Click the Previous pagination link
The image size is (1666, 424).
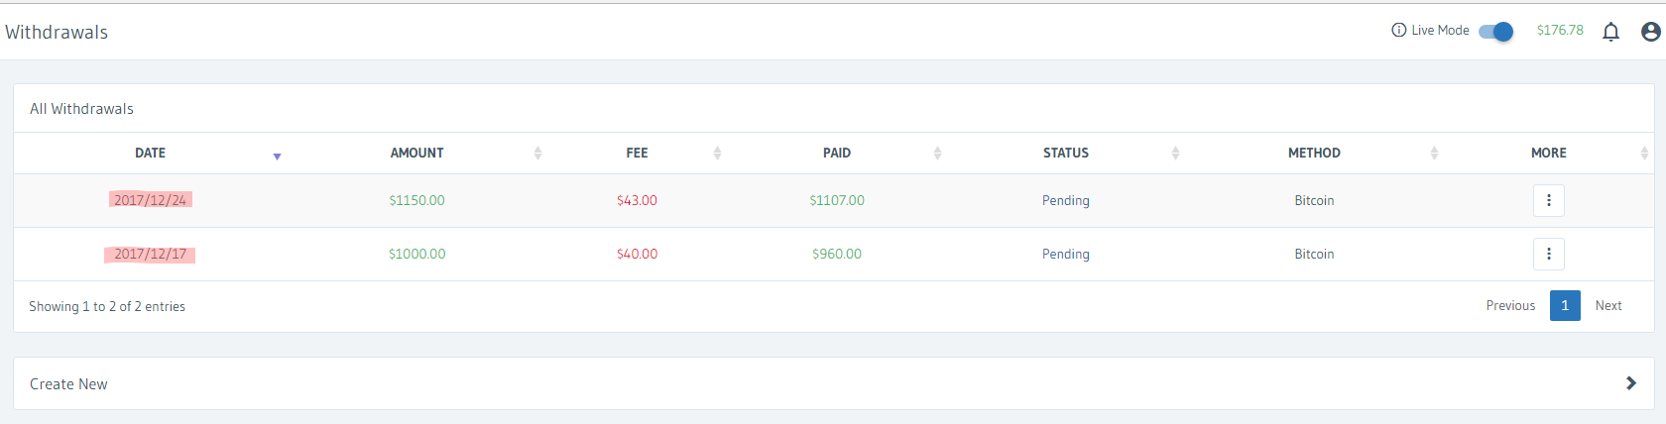(x=1510, y=306)
